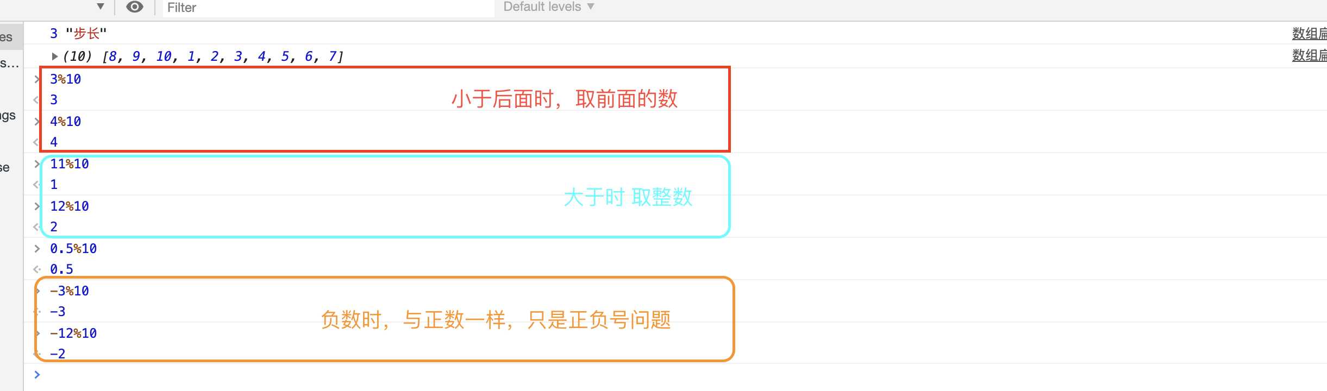Open the JavaScript context dropdown arrow
1327x391 pixels.
[101, 7]
